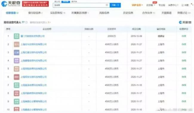Click the red company logo in row 10
The image size is (194, 113).
pos(17,109)
